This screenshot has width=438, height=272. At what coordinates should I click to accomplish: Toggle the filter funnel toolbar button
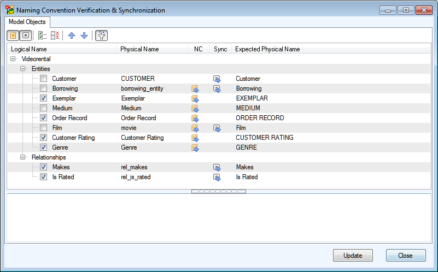101,36
